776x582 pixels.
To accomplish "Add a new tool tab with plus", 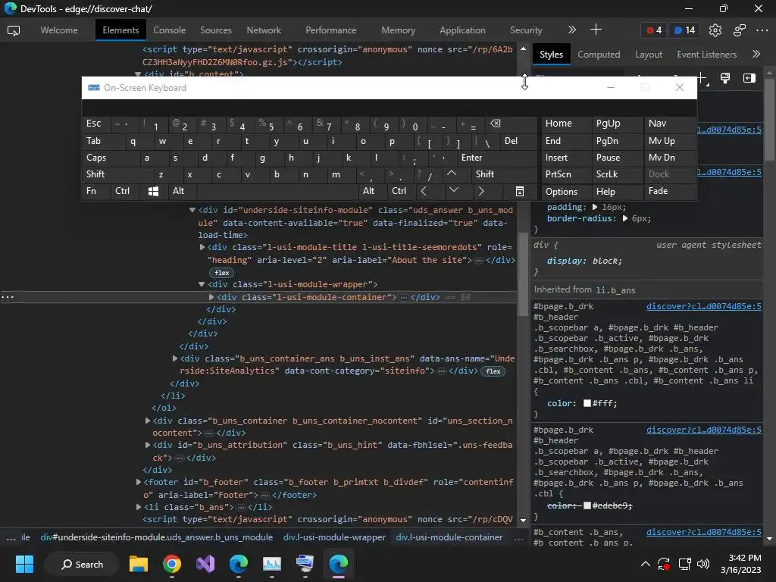I will point(596,30).
